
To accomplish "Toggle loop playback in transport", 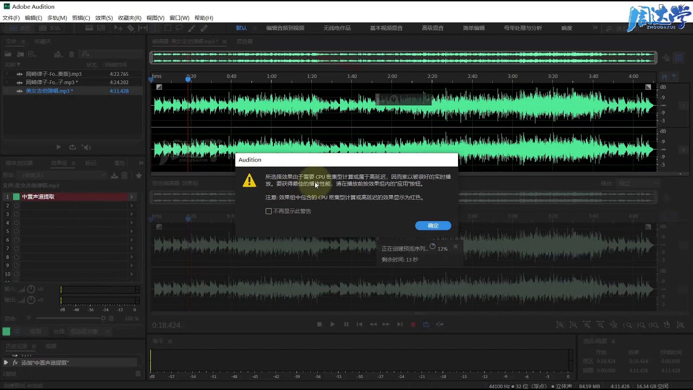I will pos(426,324).
